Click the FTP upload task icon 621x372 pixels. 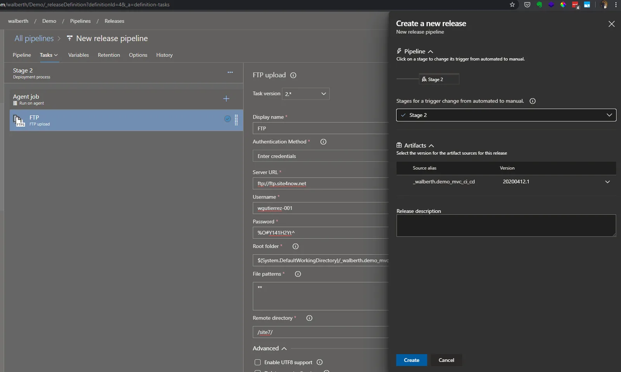coord(19,120)
